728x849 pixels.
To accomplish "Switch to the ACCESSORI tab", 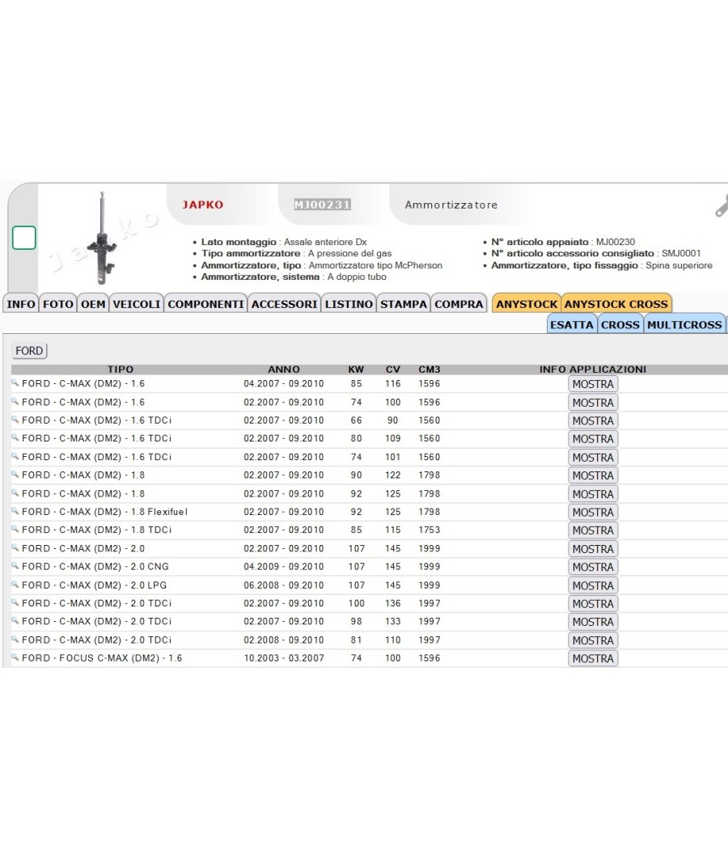I will pyautogui.click(x=285, y=304).
